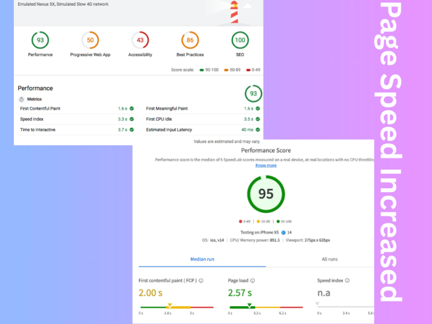Image resolution: width=432 pixels, height=324 pixels.
Task: Click the lighthouse logo illustration
Action: tap(234, 13)
